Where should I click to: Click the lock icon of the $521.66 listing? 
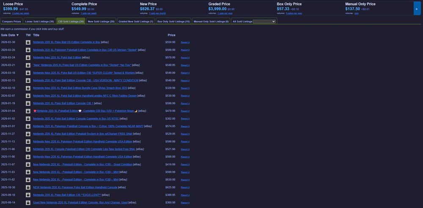[x=28, y=149]
